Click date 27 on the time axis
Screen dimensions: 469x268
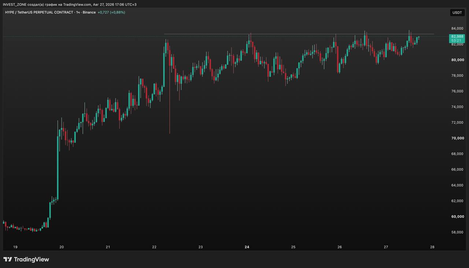pyautogui.click(x=386, y=247)
